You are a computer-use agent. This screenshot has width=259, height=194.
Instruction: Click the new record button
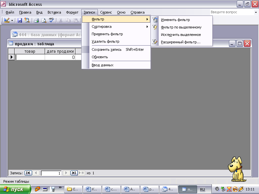pos(82,173)
